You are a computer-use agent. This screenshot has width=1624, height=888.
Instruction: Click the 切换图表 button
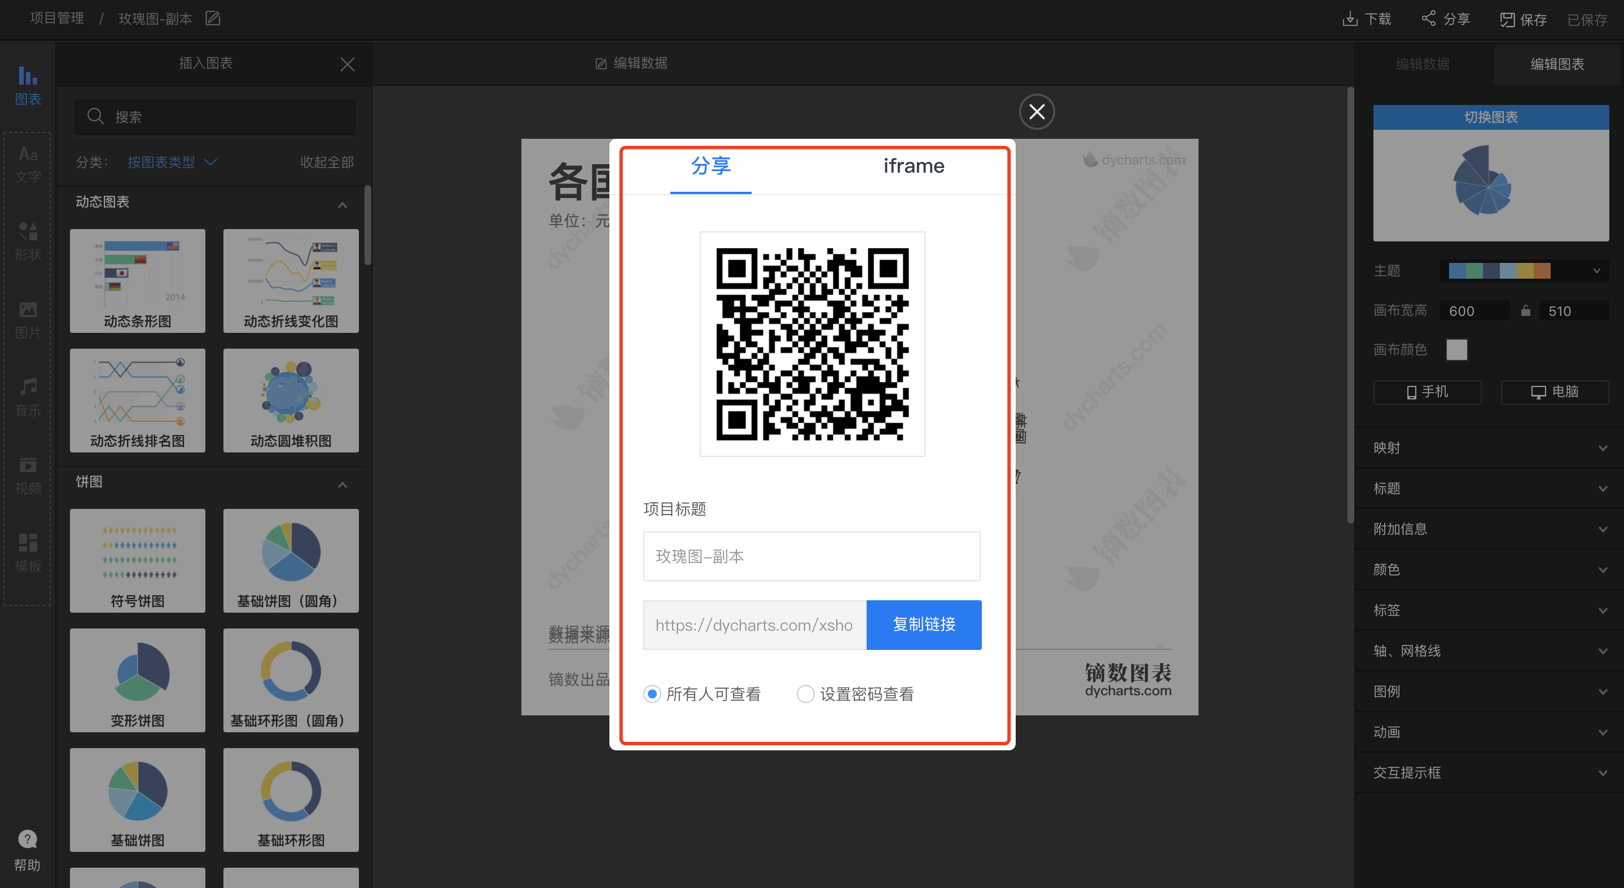[1490, 117]
